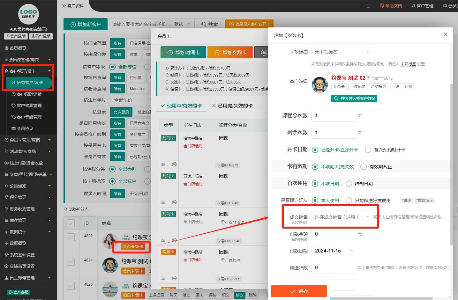The image size is (458, 300).
Task: Click 搜索并选择客户姓名 button
Action: 354,99
